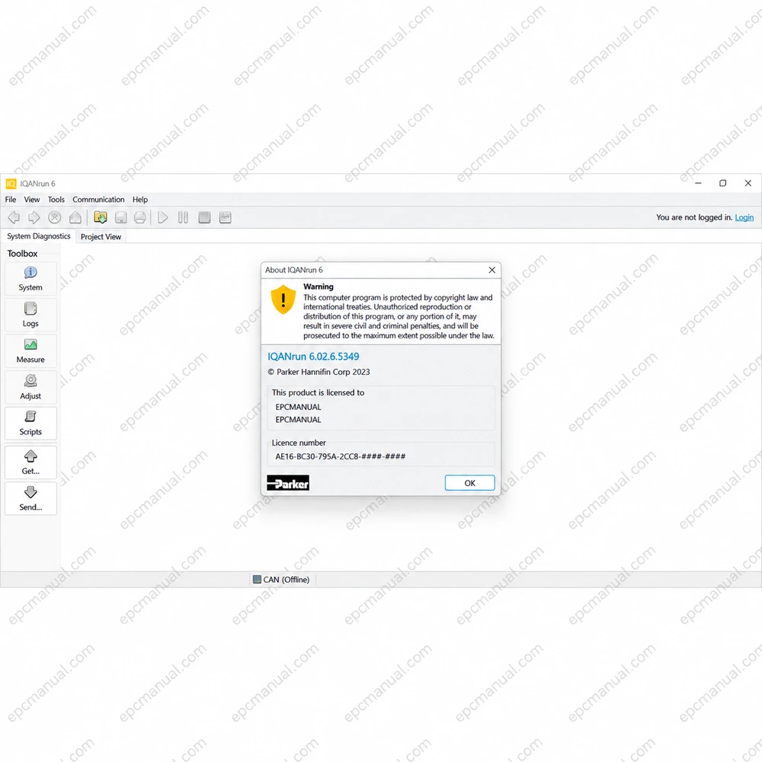Click the Parker Hannifin Corp 2023 copyright text
This screenshot has width=762, height=762.
coord(319,373)
